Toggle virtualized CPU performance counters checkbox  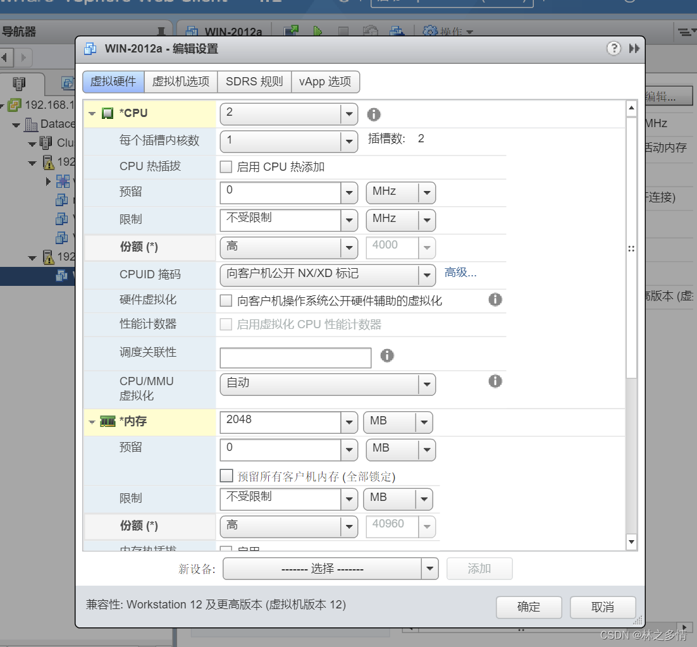[226, 324]
